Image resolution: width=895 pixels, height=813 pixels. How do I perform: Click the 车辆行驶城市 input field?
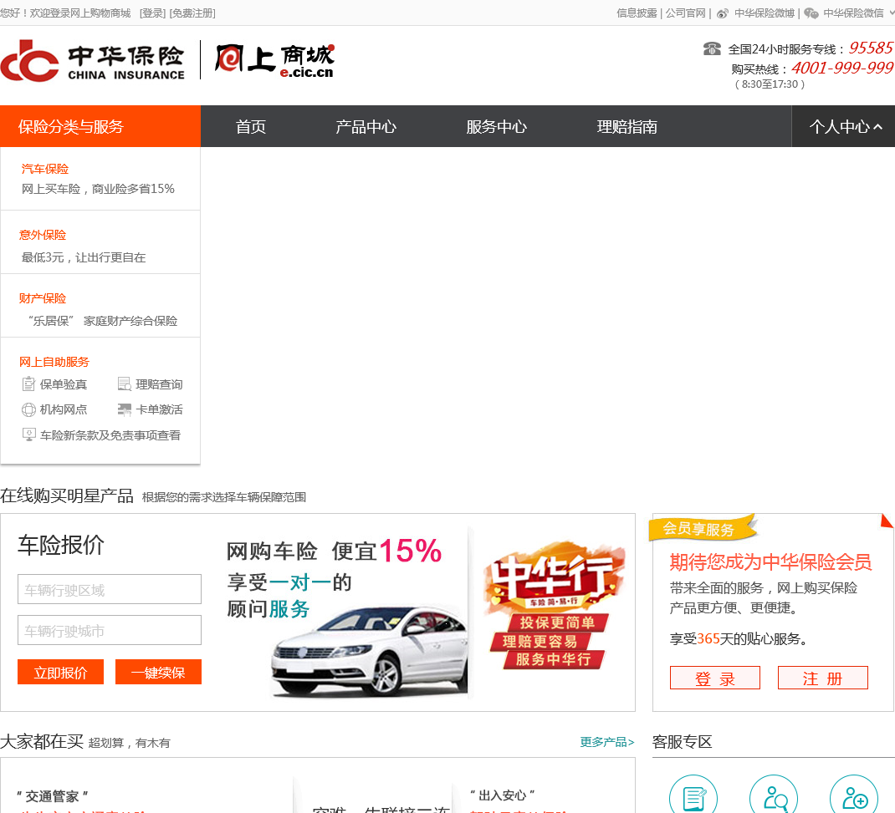point(110,630)
